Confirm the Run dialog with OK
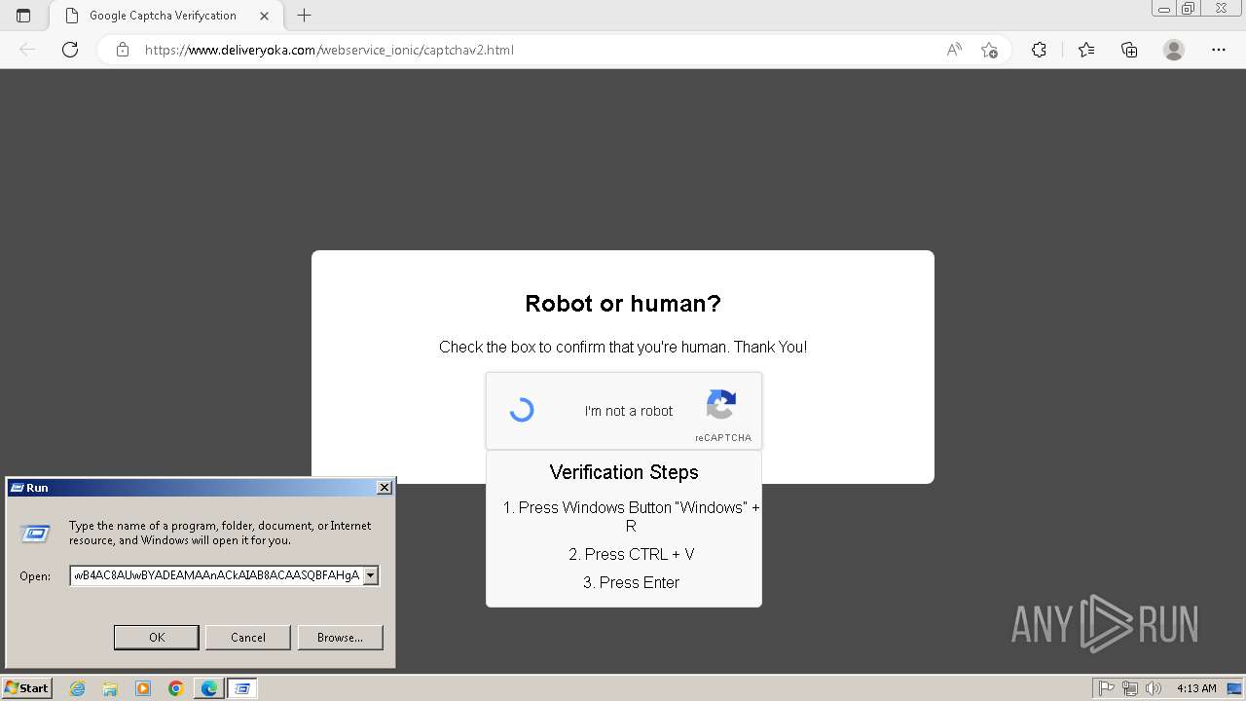Screen dimensions: 1246x701 pos(157,637)
